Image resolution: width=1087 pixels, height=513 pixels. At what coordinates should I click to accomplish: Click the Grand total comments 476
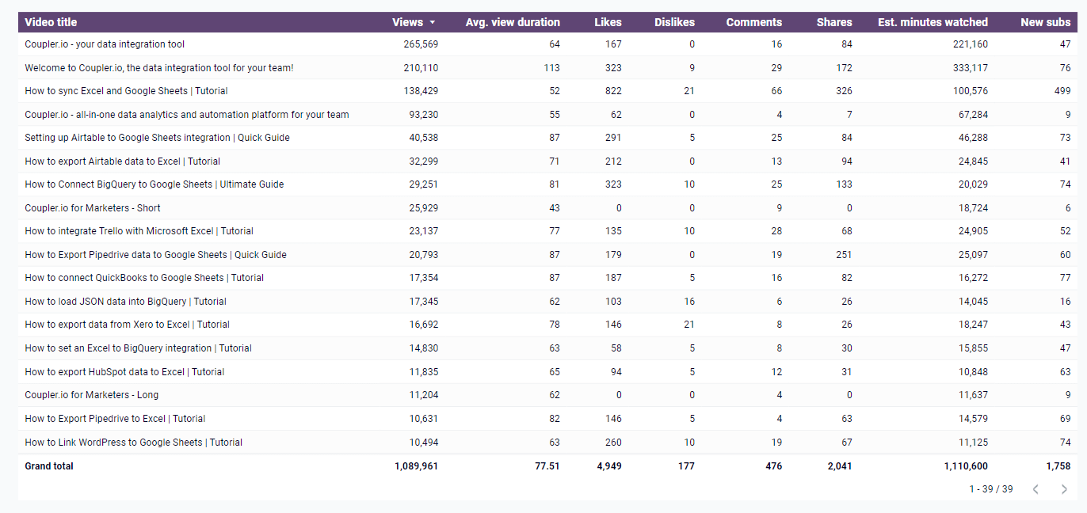click(773, 466)
